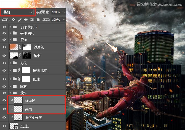Select layer name 环境色
This screenshot has width=185, height=130.
[x=30, y=100]
